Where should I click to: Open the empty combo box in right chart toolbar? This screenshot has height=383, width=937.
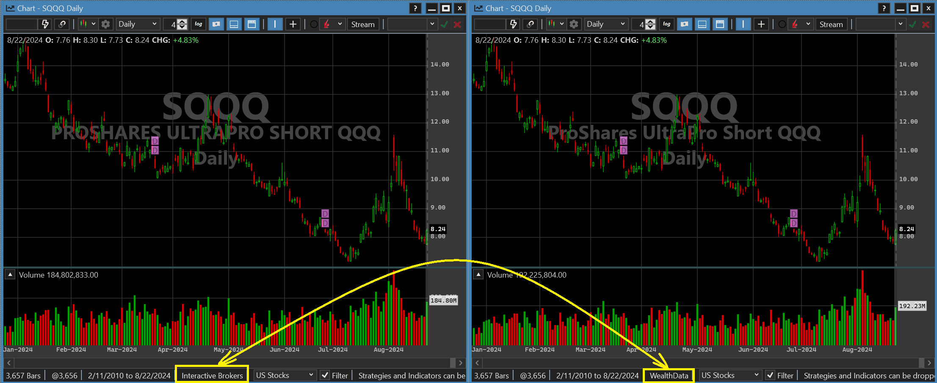(880, 24)
